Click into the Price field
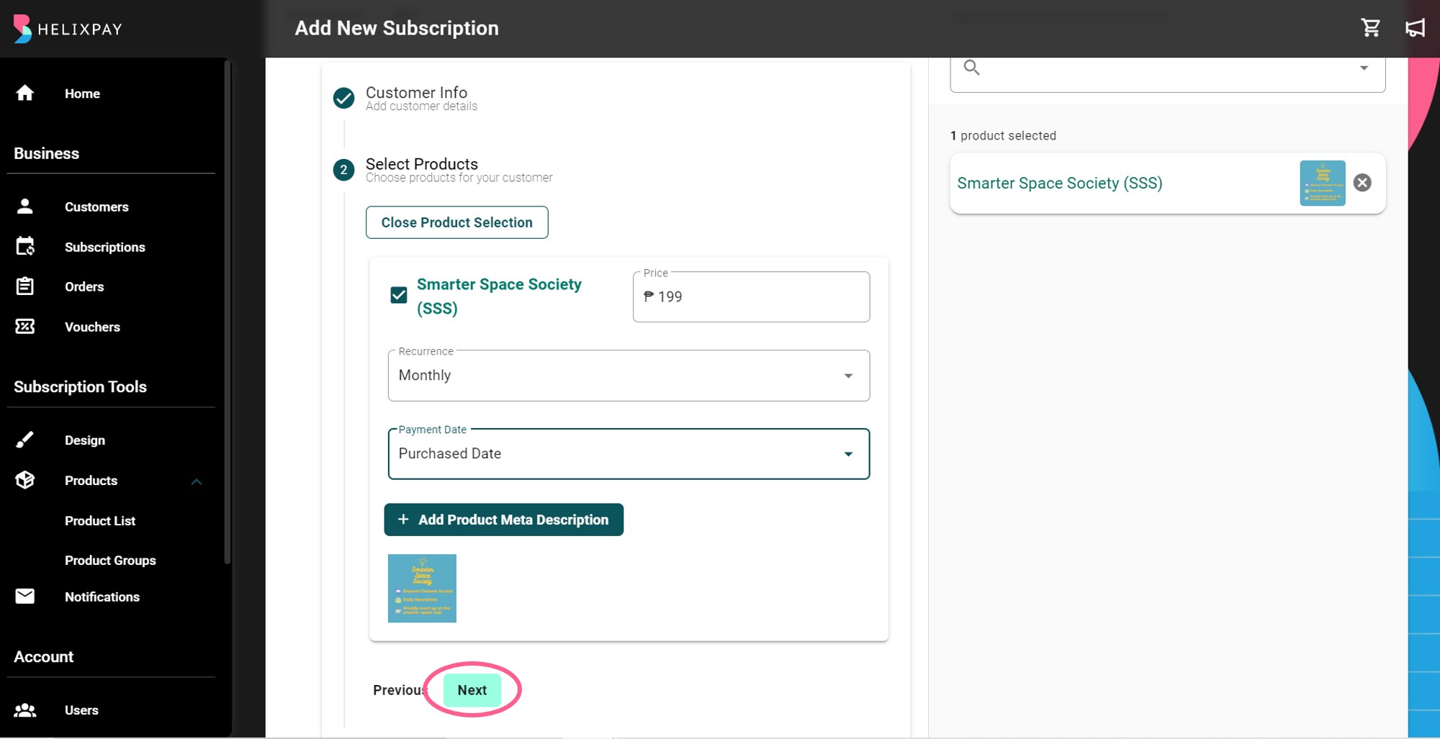1440x739 pixels. point(751,296)
